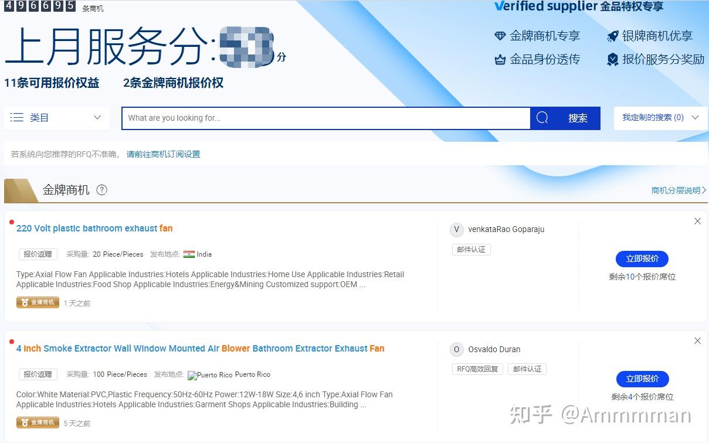The width and height of the screenshot is (709, 443).
Task: Dismiss the Osvaldo Duran RFQ card
Action: pos(697,340)
